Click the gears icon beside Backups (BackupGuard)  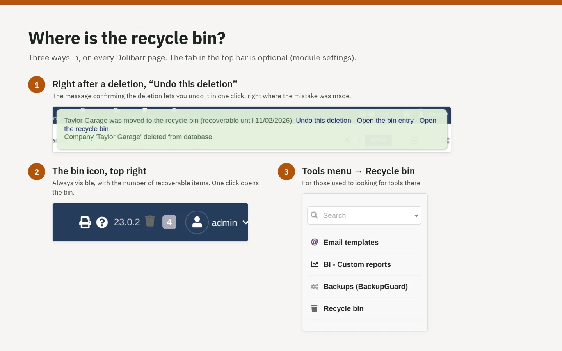[315, 287]
